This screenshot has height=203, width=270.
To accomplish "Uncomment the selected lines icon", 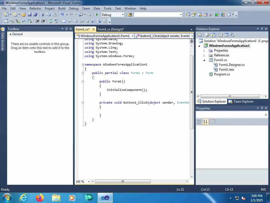I will pos(56,21).
